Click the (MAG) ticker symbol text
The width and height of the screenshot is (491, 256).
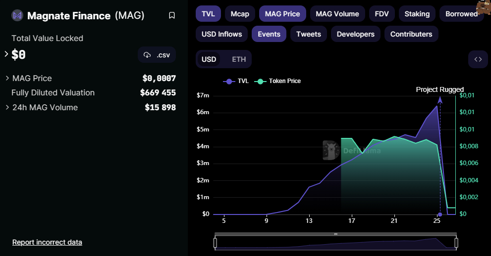pos(130,15)
